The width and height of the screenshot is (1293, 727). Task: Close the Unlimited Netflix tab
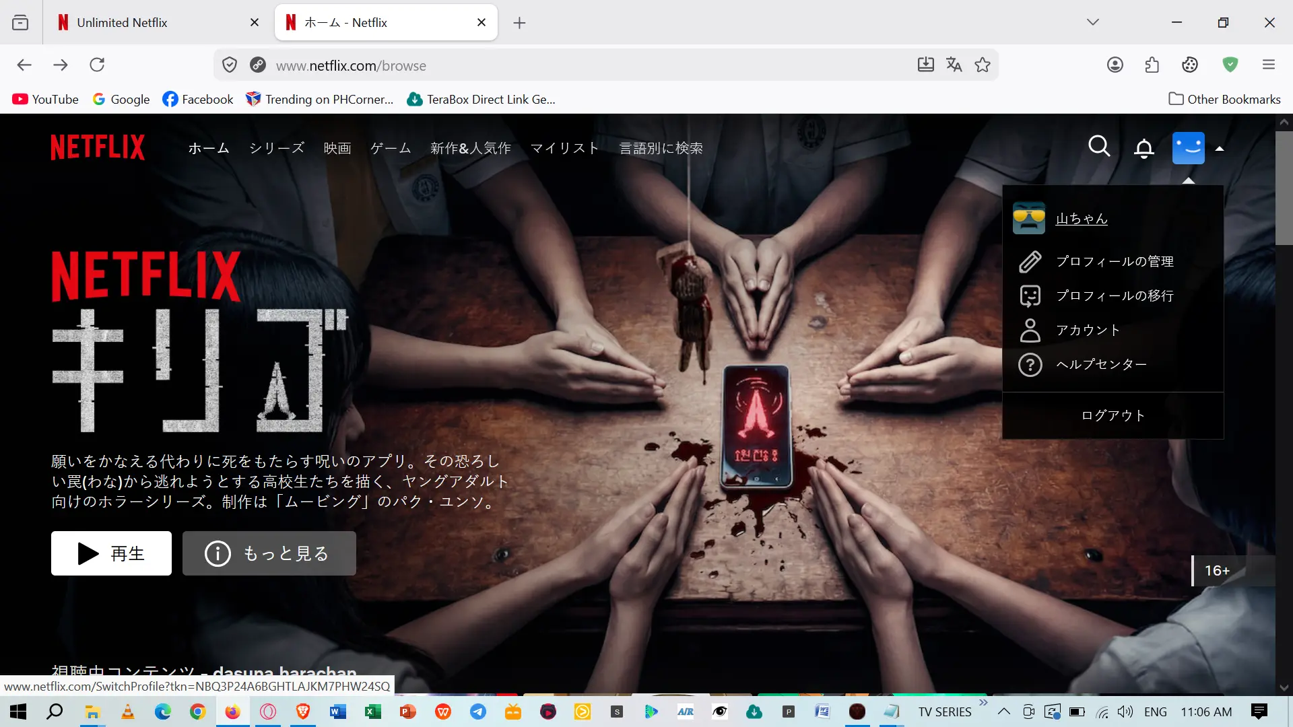click(x=255, y=22)
